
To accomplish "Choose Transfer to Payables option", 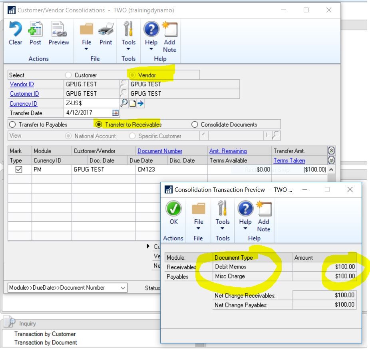I will (x=12, y=124).
